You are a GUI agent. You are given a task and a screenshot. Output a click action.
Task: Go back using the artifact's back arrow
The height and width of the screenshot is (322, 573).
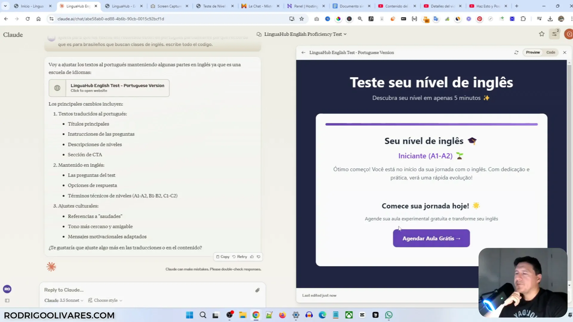[x=303, y=52]
